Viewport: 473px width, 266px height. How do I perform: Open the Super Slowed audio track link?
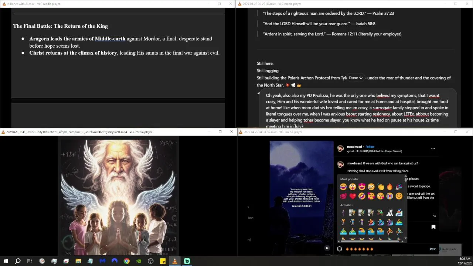point(374,151)
